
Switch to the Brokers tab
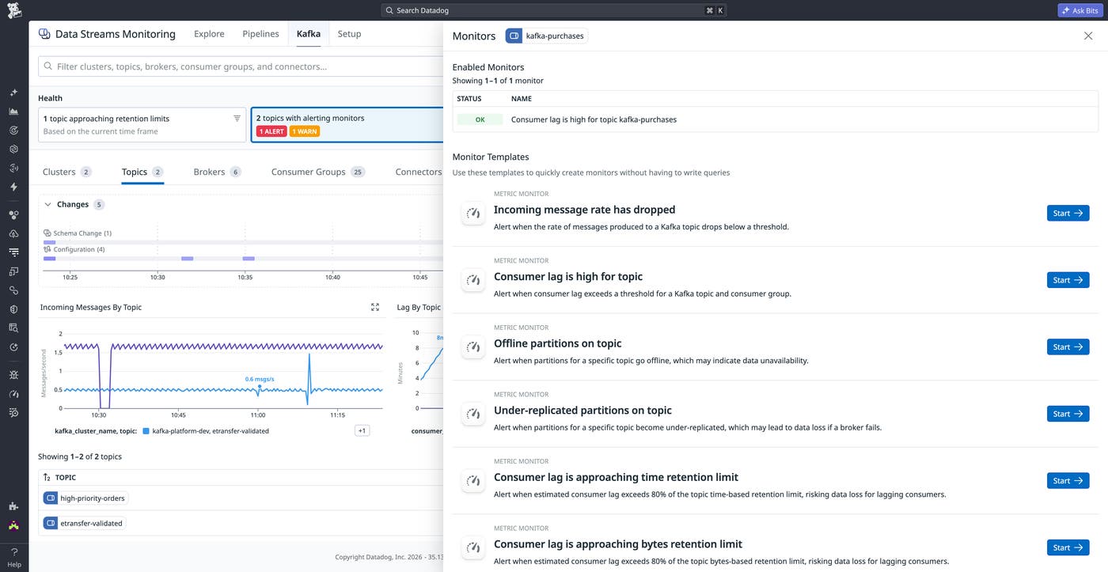coord(217,172)
